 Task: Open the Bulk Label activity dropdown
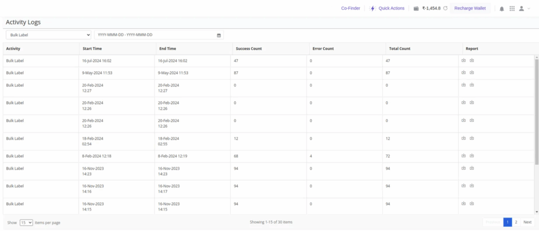click(x=48, y=35)
